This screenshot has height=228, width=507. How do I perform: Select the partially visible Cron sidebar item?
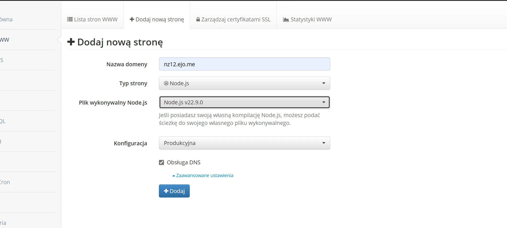pos(5,182)
